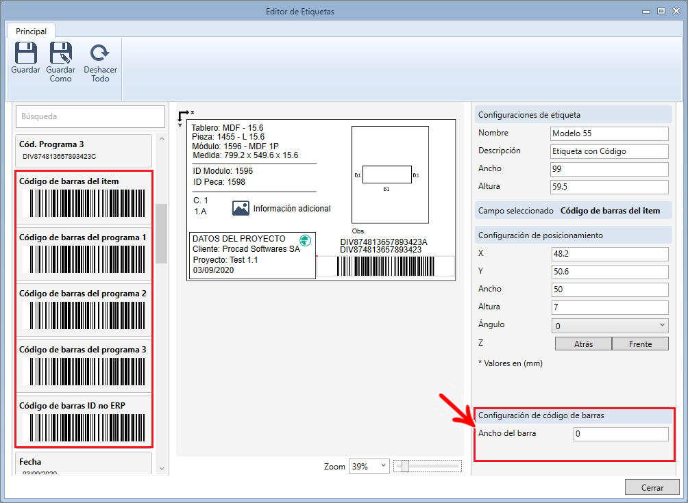Click scroll down arrow in field list
This screenshot has height=503, width=688.
[x=162, y=468]
